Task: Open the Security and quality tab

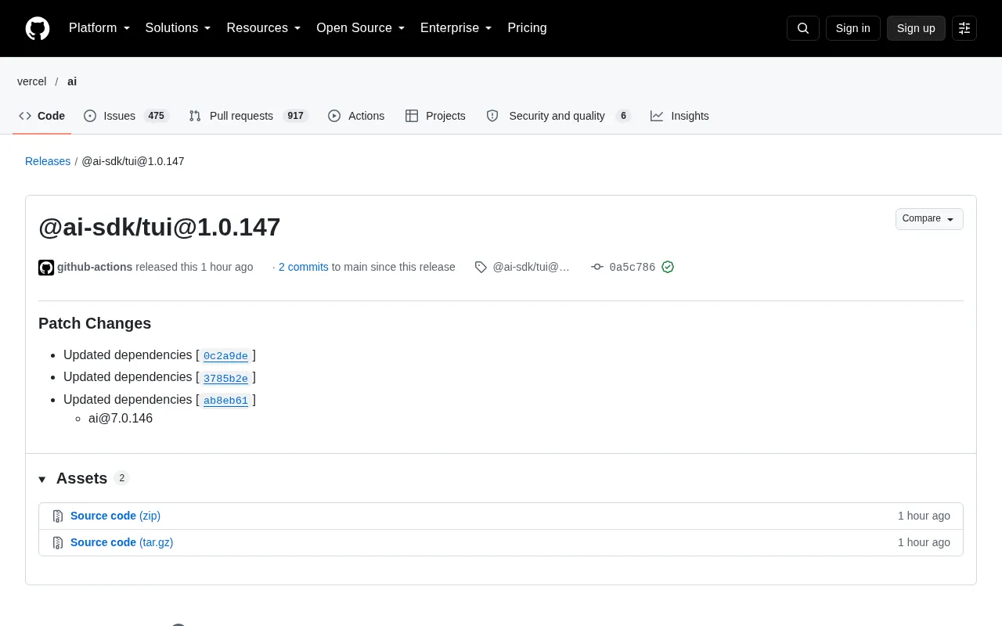Action: click(x=558, y=116)
